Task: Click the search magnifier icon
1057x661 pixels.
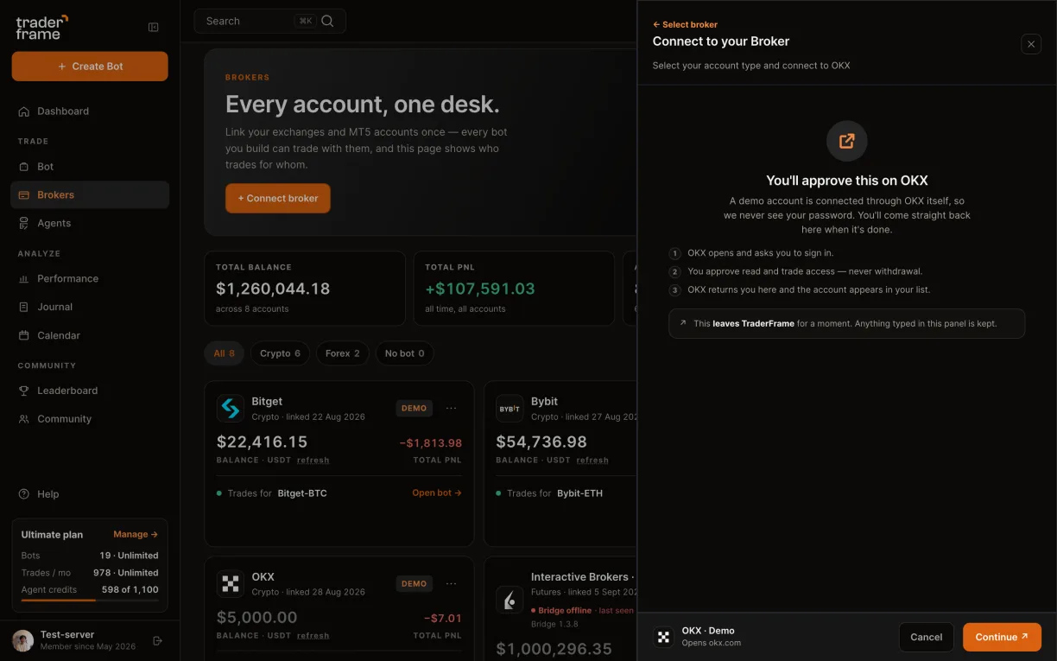Action: [x=328, y=21]
